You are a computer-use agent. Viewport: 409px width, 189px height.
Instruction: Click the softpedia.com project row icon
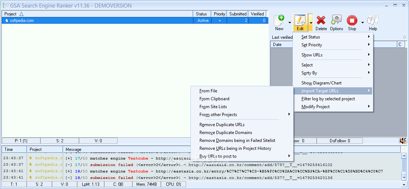[7, 20]
